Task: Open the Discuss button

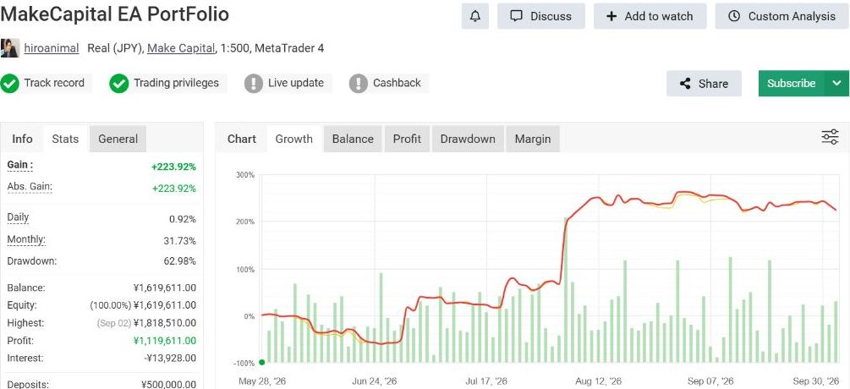Action: coord(541,16)
